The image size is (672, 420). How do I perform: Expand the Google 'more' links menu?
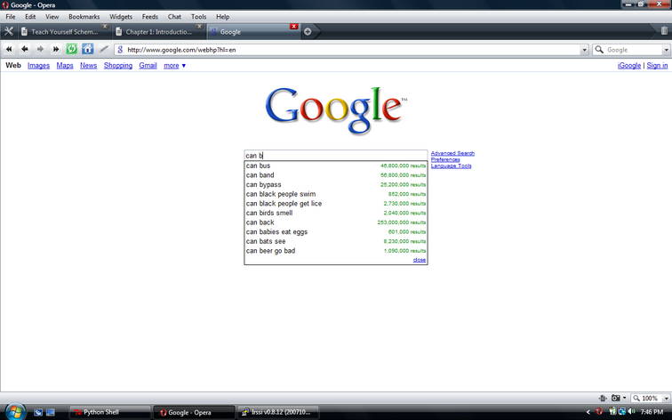(x=174, y=65)
